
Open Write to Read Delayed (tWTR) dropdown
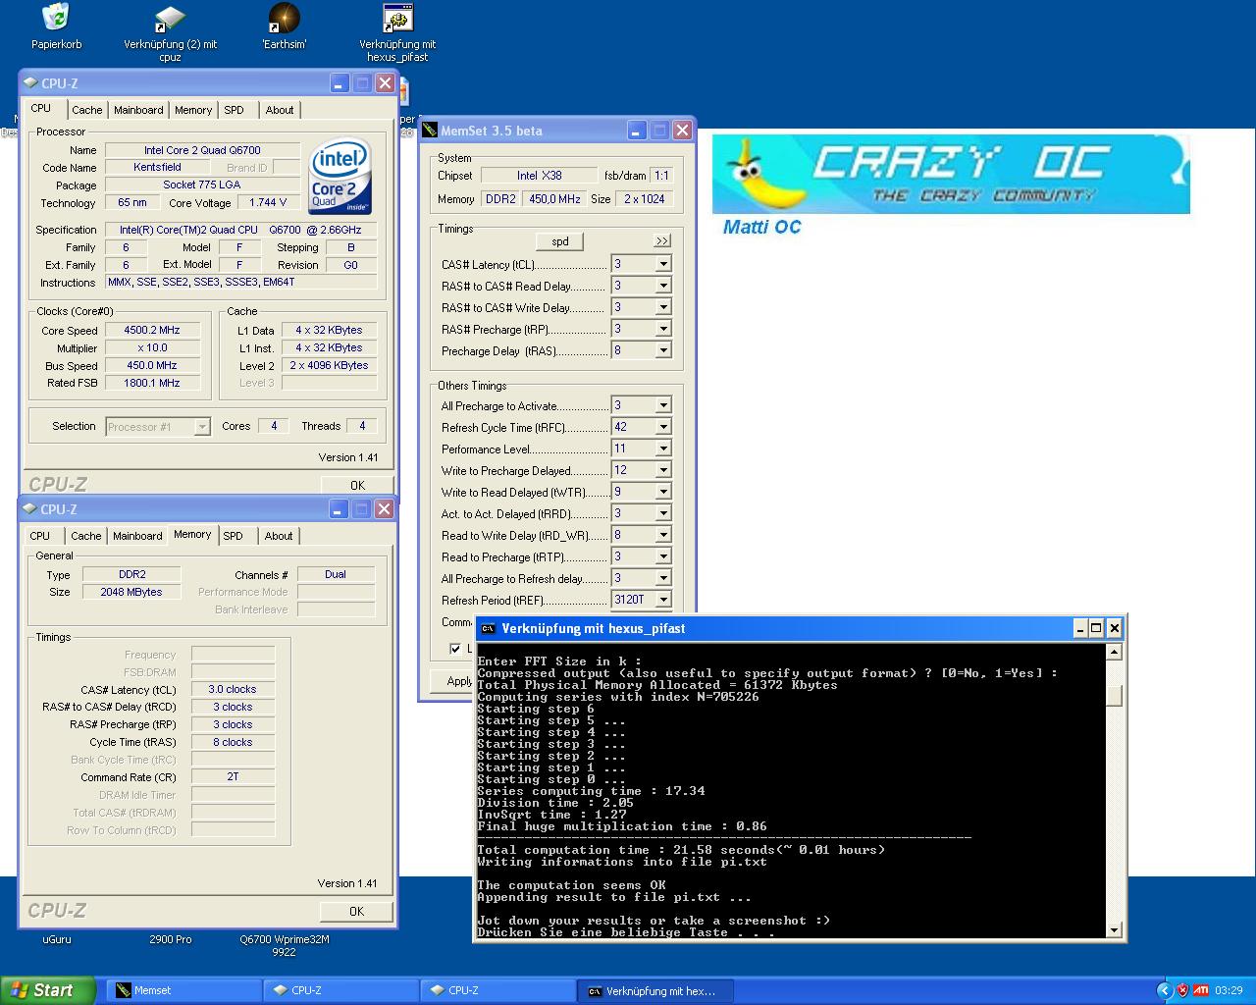pos(663,492)
